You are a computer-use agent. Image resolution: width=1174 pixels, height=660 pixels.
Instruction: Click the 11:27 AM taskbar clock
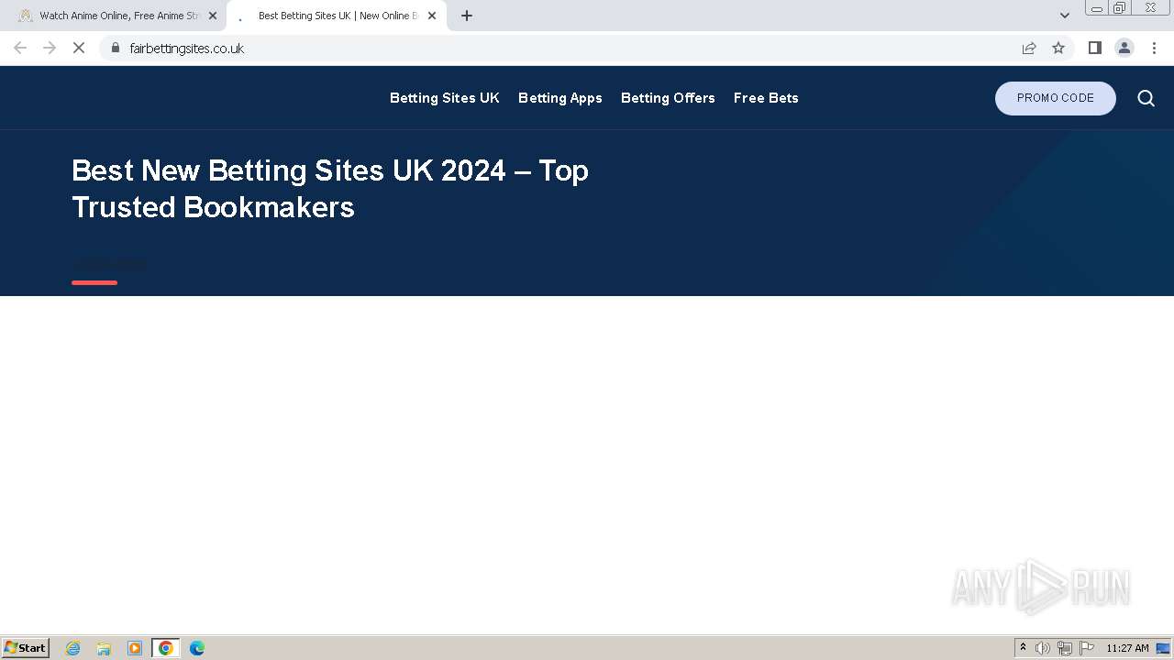click(1127, 648)
